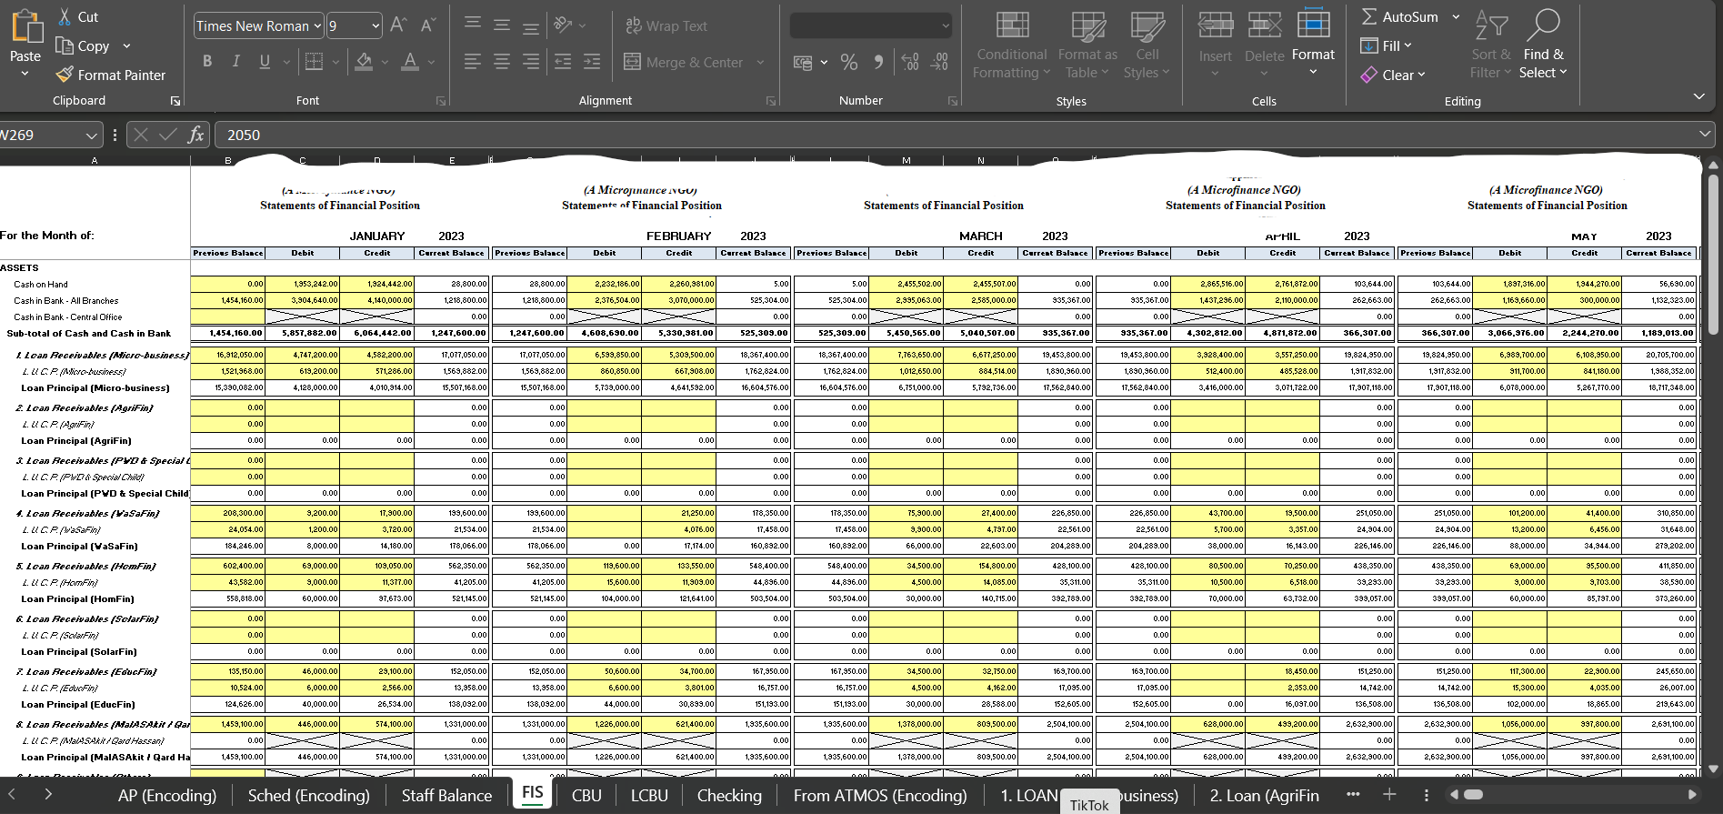This screenshot has width=1723, height=814.
Task: Open the AutoSum dropdown arrow
Action: click(1456, 16)
